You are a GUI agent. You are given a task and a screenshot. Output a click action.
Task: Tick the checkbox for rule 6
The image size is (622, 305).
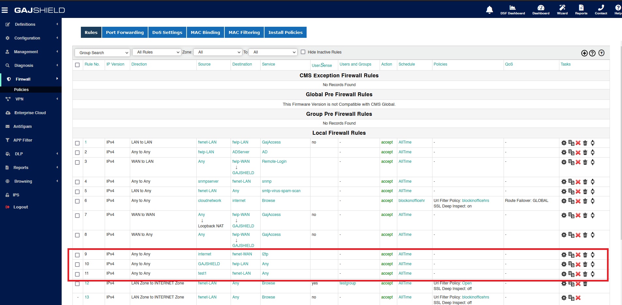coord(77,201)
